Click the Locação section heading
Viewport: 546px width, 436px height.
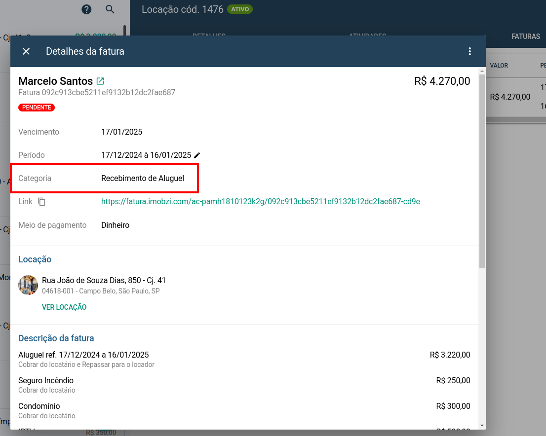tap(35, 259)
